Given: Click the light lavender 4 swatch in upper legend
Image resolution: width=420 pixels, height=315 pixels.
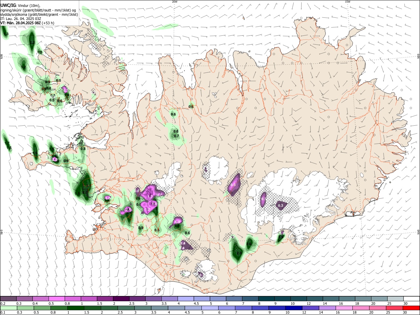Looking at the screenshot, I should point(185,299).
